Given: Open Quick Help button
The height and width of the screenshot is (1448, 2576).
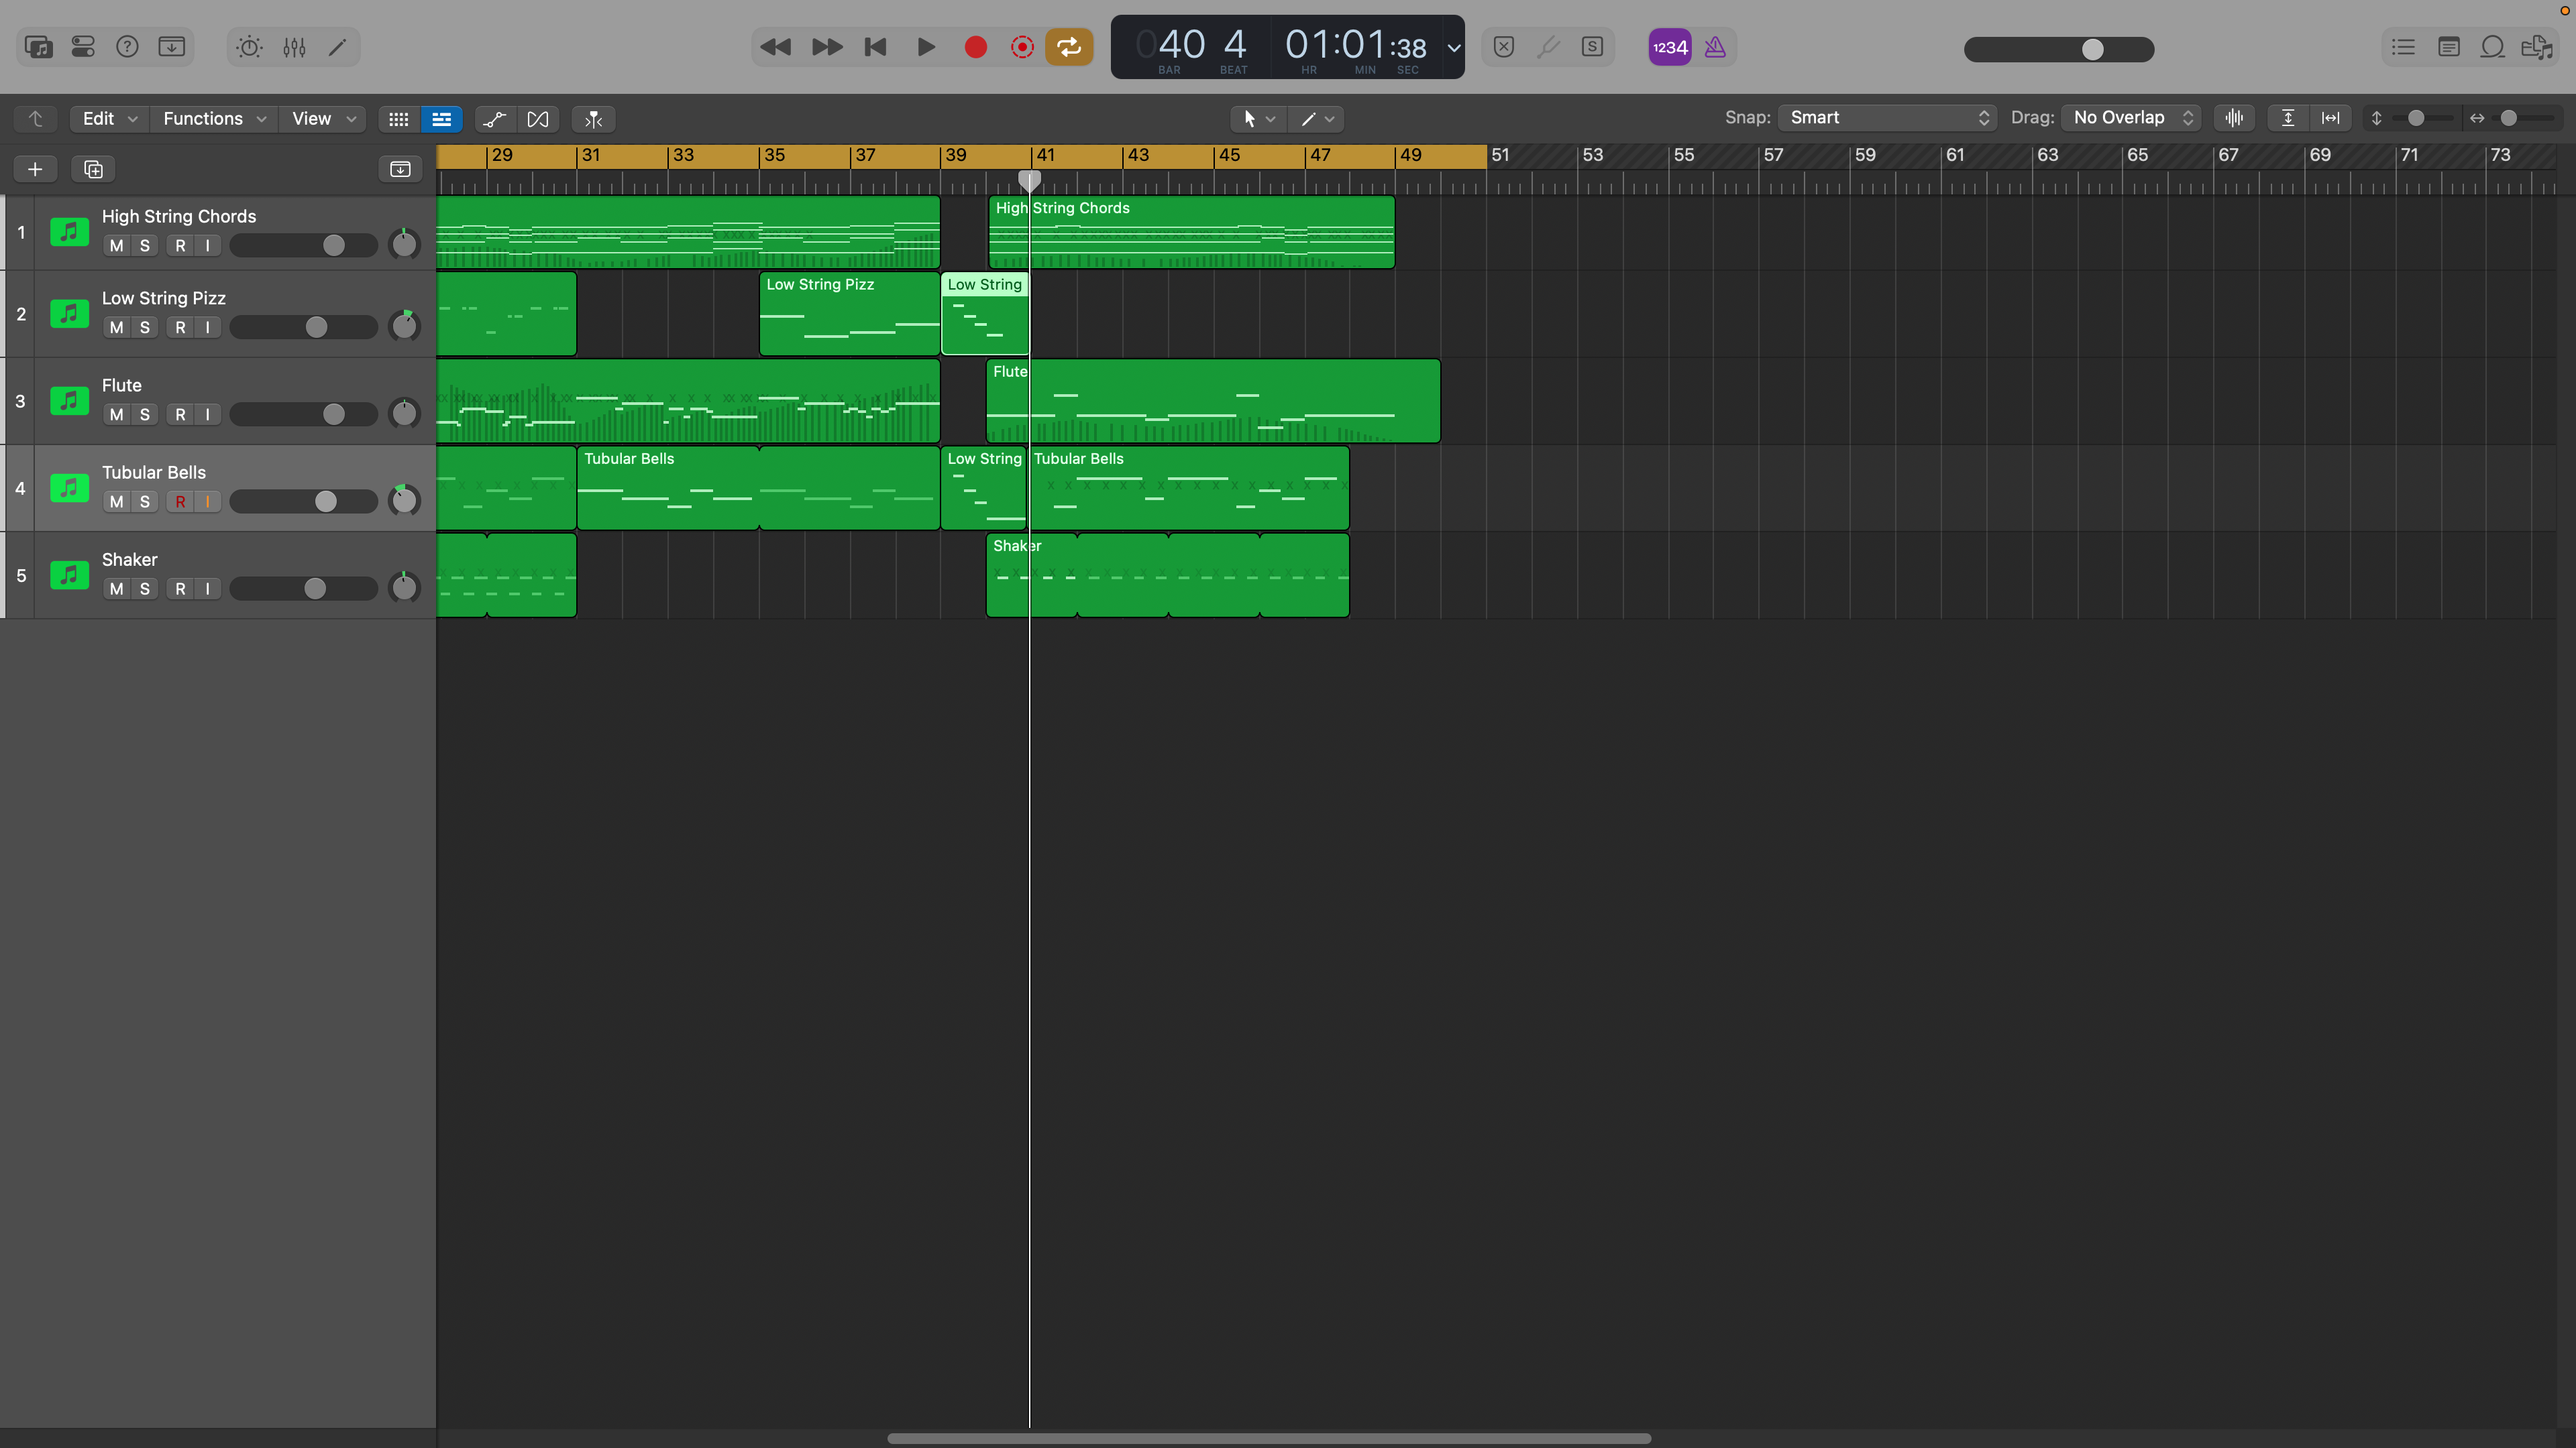Looking at the screenshot, I should pos(127,47).
